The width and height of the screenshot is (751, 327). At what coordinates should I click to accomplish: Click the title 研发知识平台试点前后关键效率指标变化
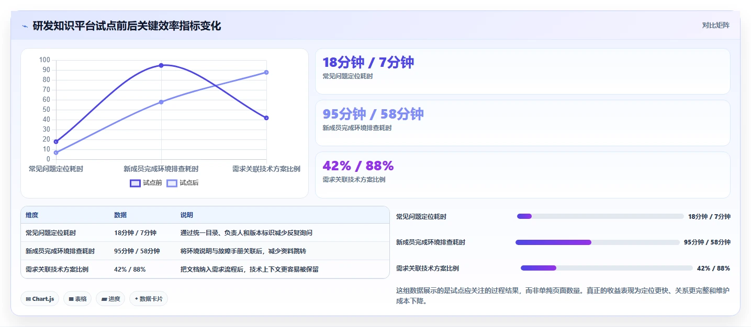[x=127, y=26]
